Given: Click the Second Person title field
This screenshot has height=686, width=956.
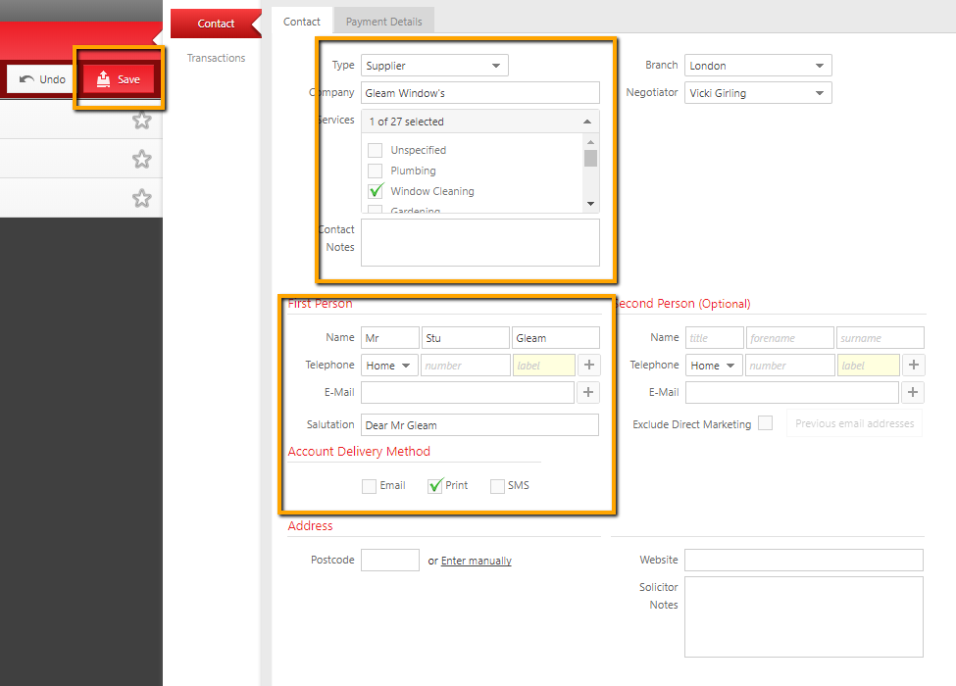Looking at the screenshot, I should coord(715,337).
